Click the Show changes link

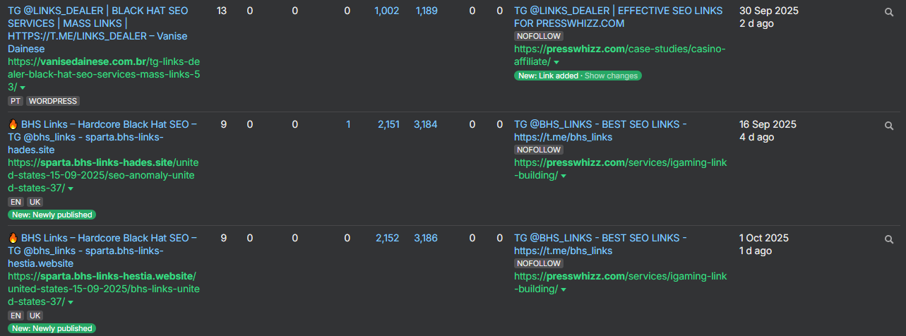click(611, 76)
